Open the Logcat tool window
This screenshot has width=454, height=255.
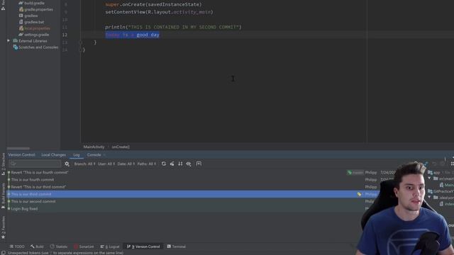pyautogui.click(x=110, y=246)
